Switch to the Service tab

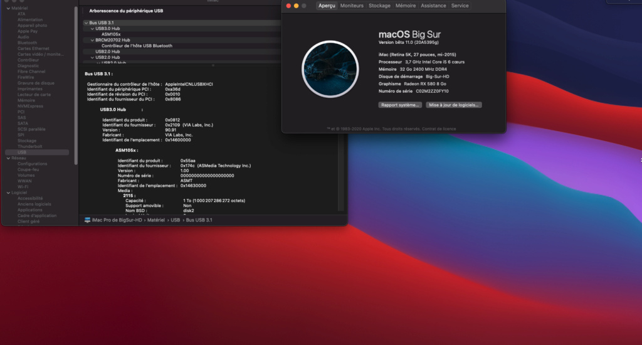pos(460,6)
